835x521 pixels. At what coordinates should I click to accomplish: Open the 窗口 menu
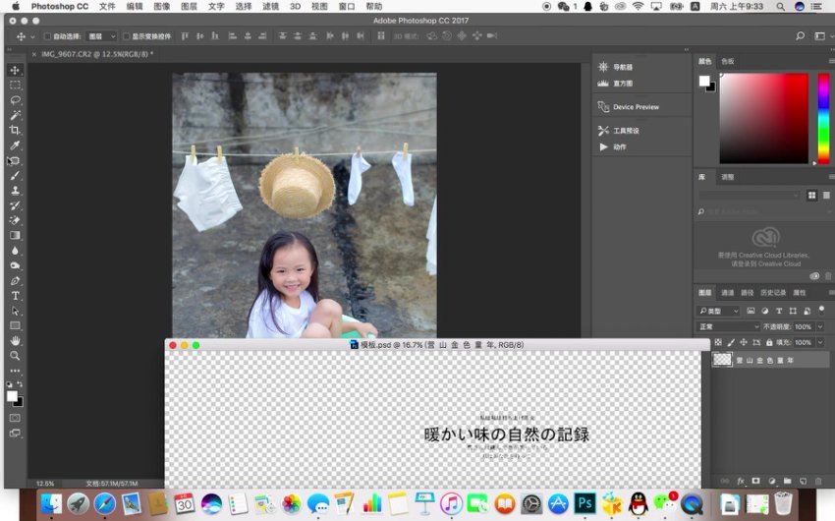tap(346, 7)
